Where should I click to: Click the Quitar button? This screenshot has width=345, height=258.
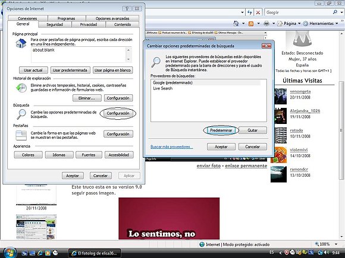point(253,130)
